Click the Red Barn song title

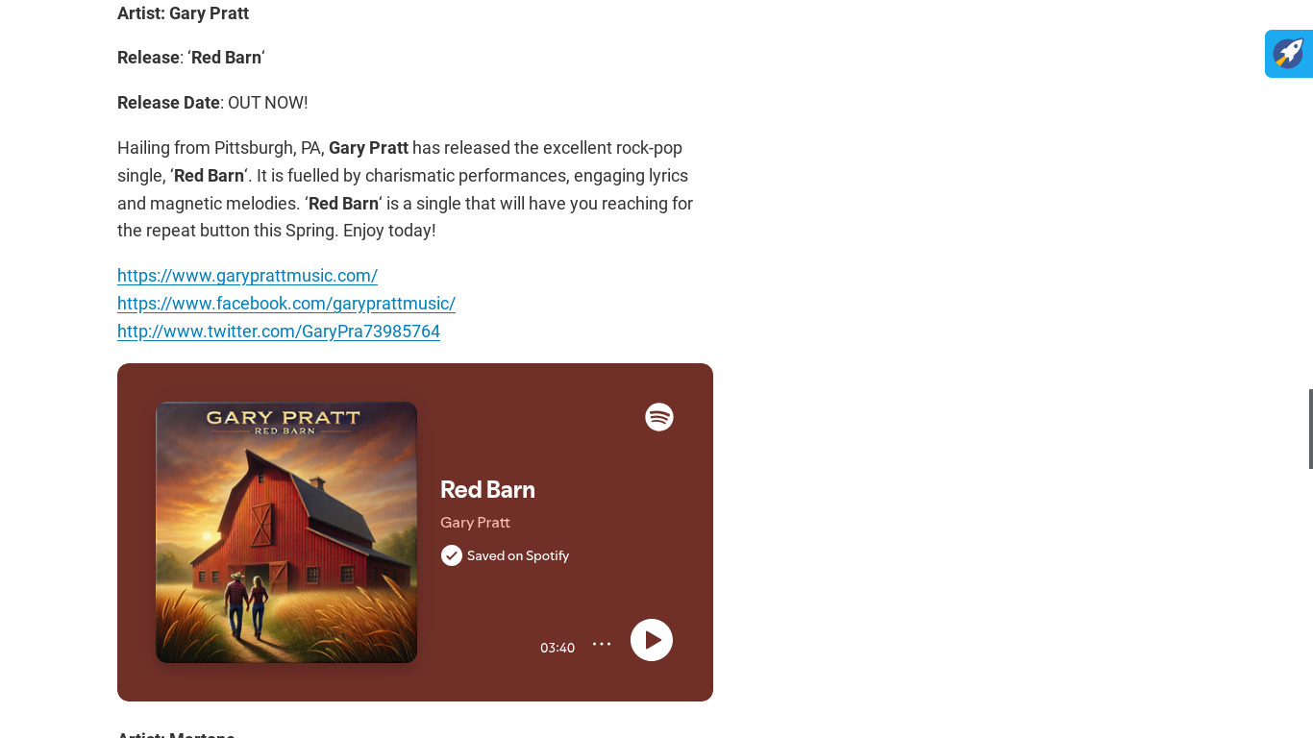487,489
